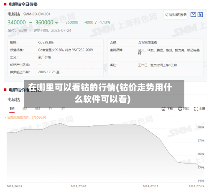Click the 2026/07/24 x-axis date
Screen dimensions: 209x189
click(196, 186)
